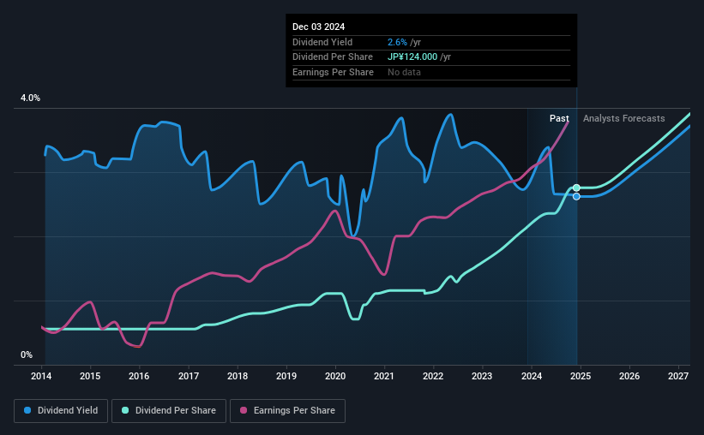This screenshot has width=704, height=435.
Task: Click the 2018 x-axis label
Action: (x=237, y=376)
